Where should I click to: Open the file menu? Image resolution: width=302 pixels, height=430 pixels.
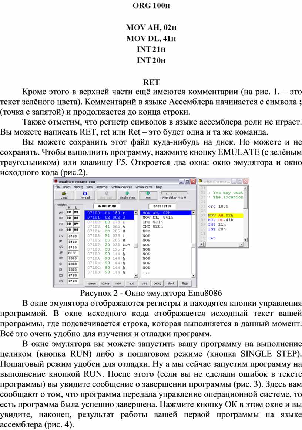(57, 187)
